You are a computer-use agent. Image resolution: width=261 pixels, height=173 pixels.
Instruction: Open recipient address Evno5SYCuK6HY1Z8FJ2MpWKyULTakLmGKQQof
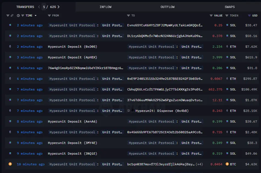(x=165, y=25)
